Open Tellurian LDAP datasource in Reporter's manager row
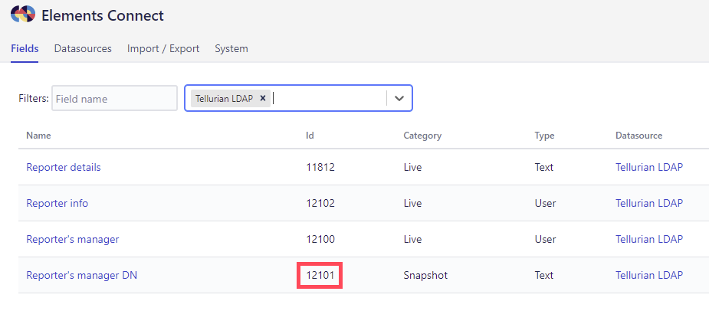The width and height of the screenshot is (709, 324). tap(648, 239)
